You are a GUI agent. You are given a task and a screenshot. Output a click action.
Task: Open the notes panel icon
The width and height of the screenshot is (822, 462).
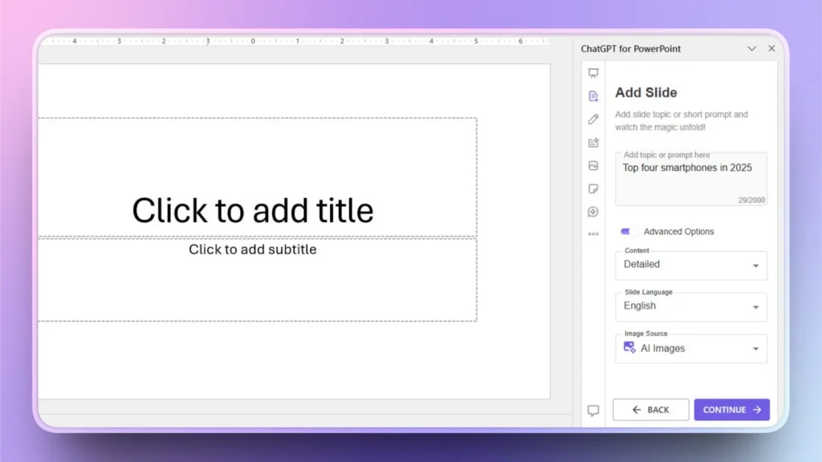(x=593, y=188)
